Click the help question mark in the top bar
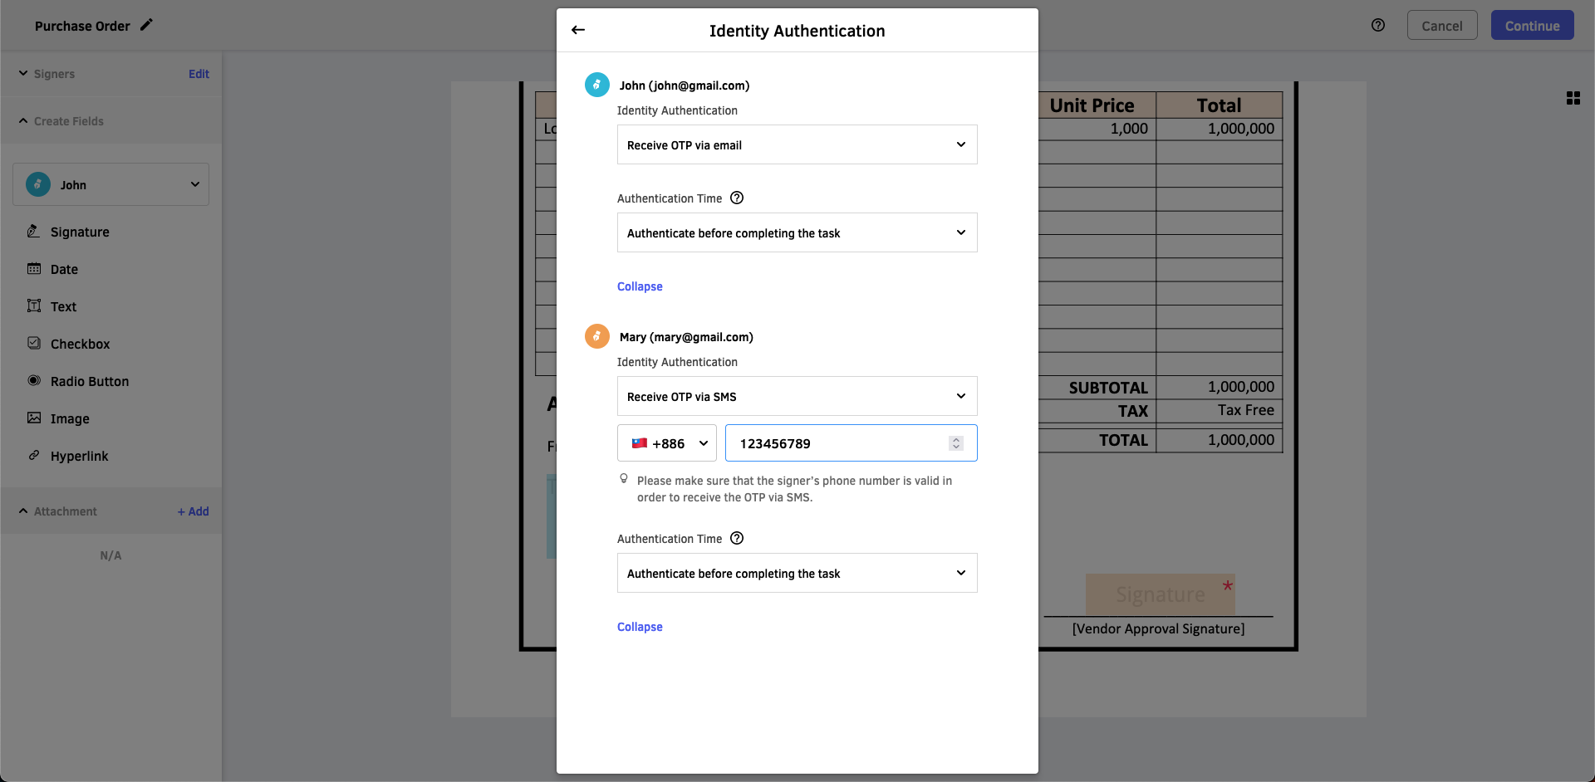The image size is (1595, 782). (x=1379, y=25)
